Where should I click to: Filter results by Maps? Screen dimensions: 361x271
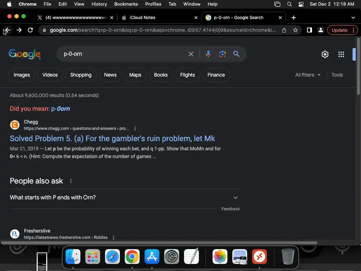point(135,75)
